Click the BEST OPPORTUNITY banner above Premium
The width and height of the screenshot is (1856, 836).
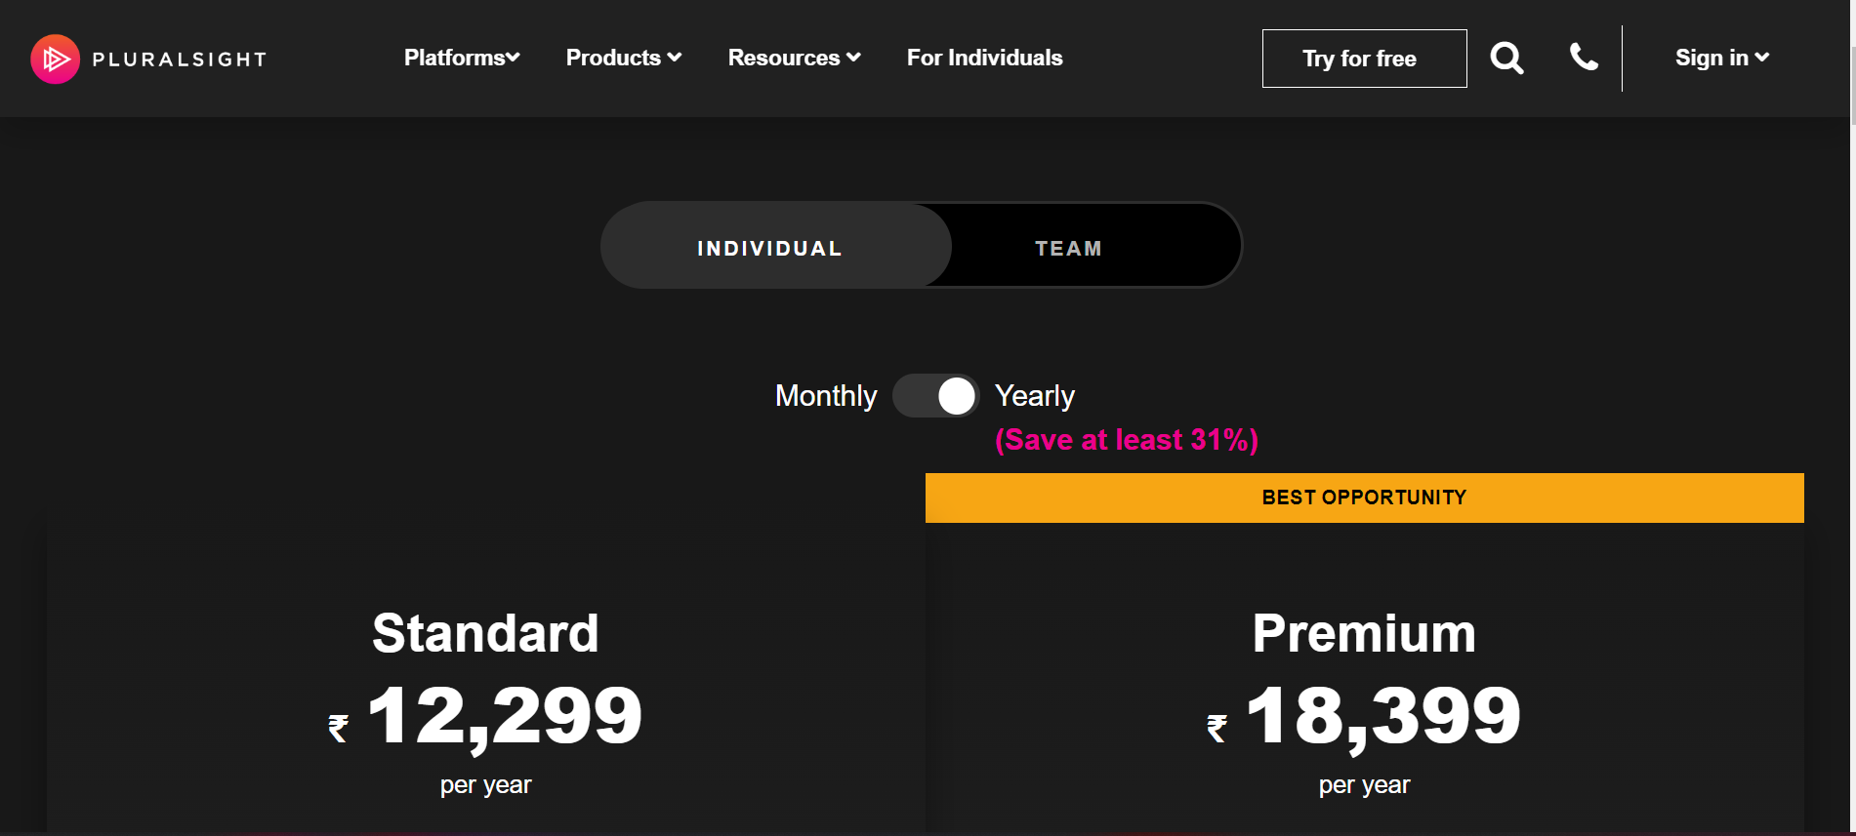1363,498
